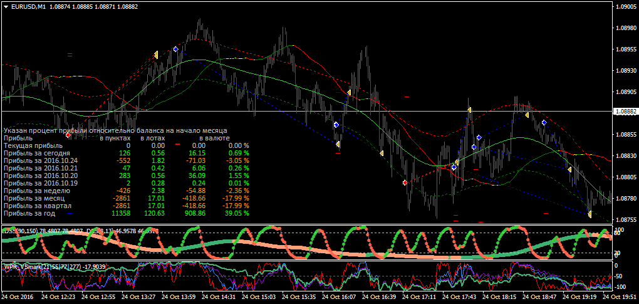Screen dimensions: 639x304
Task: Click the 'Прибыль за месяц' row label
Action: [34, 198]
